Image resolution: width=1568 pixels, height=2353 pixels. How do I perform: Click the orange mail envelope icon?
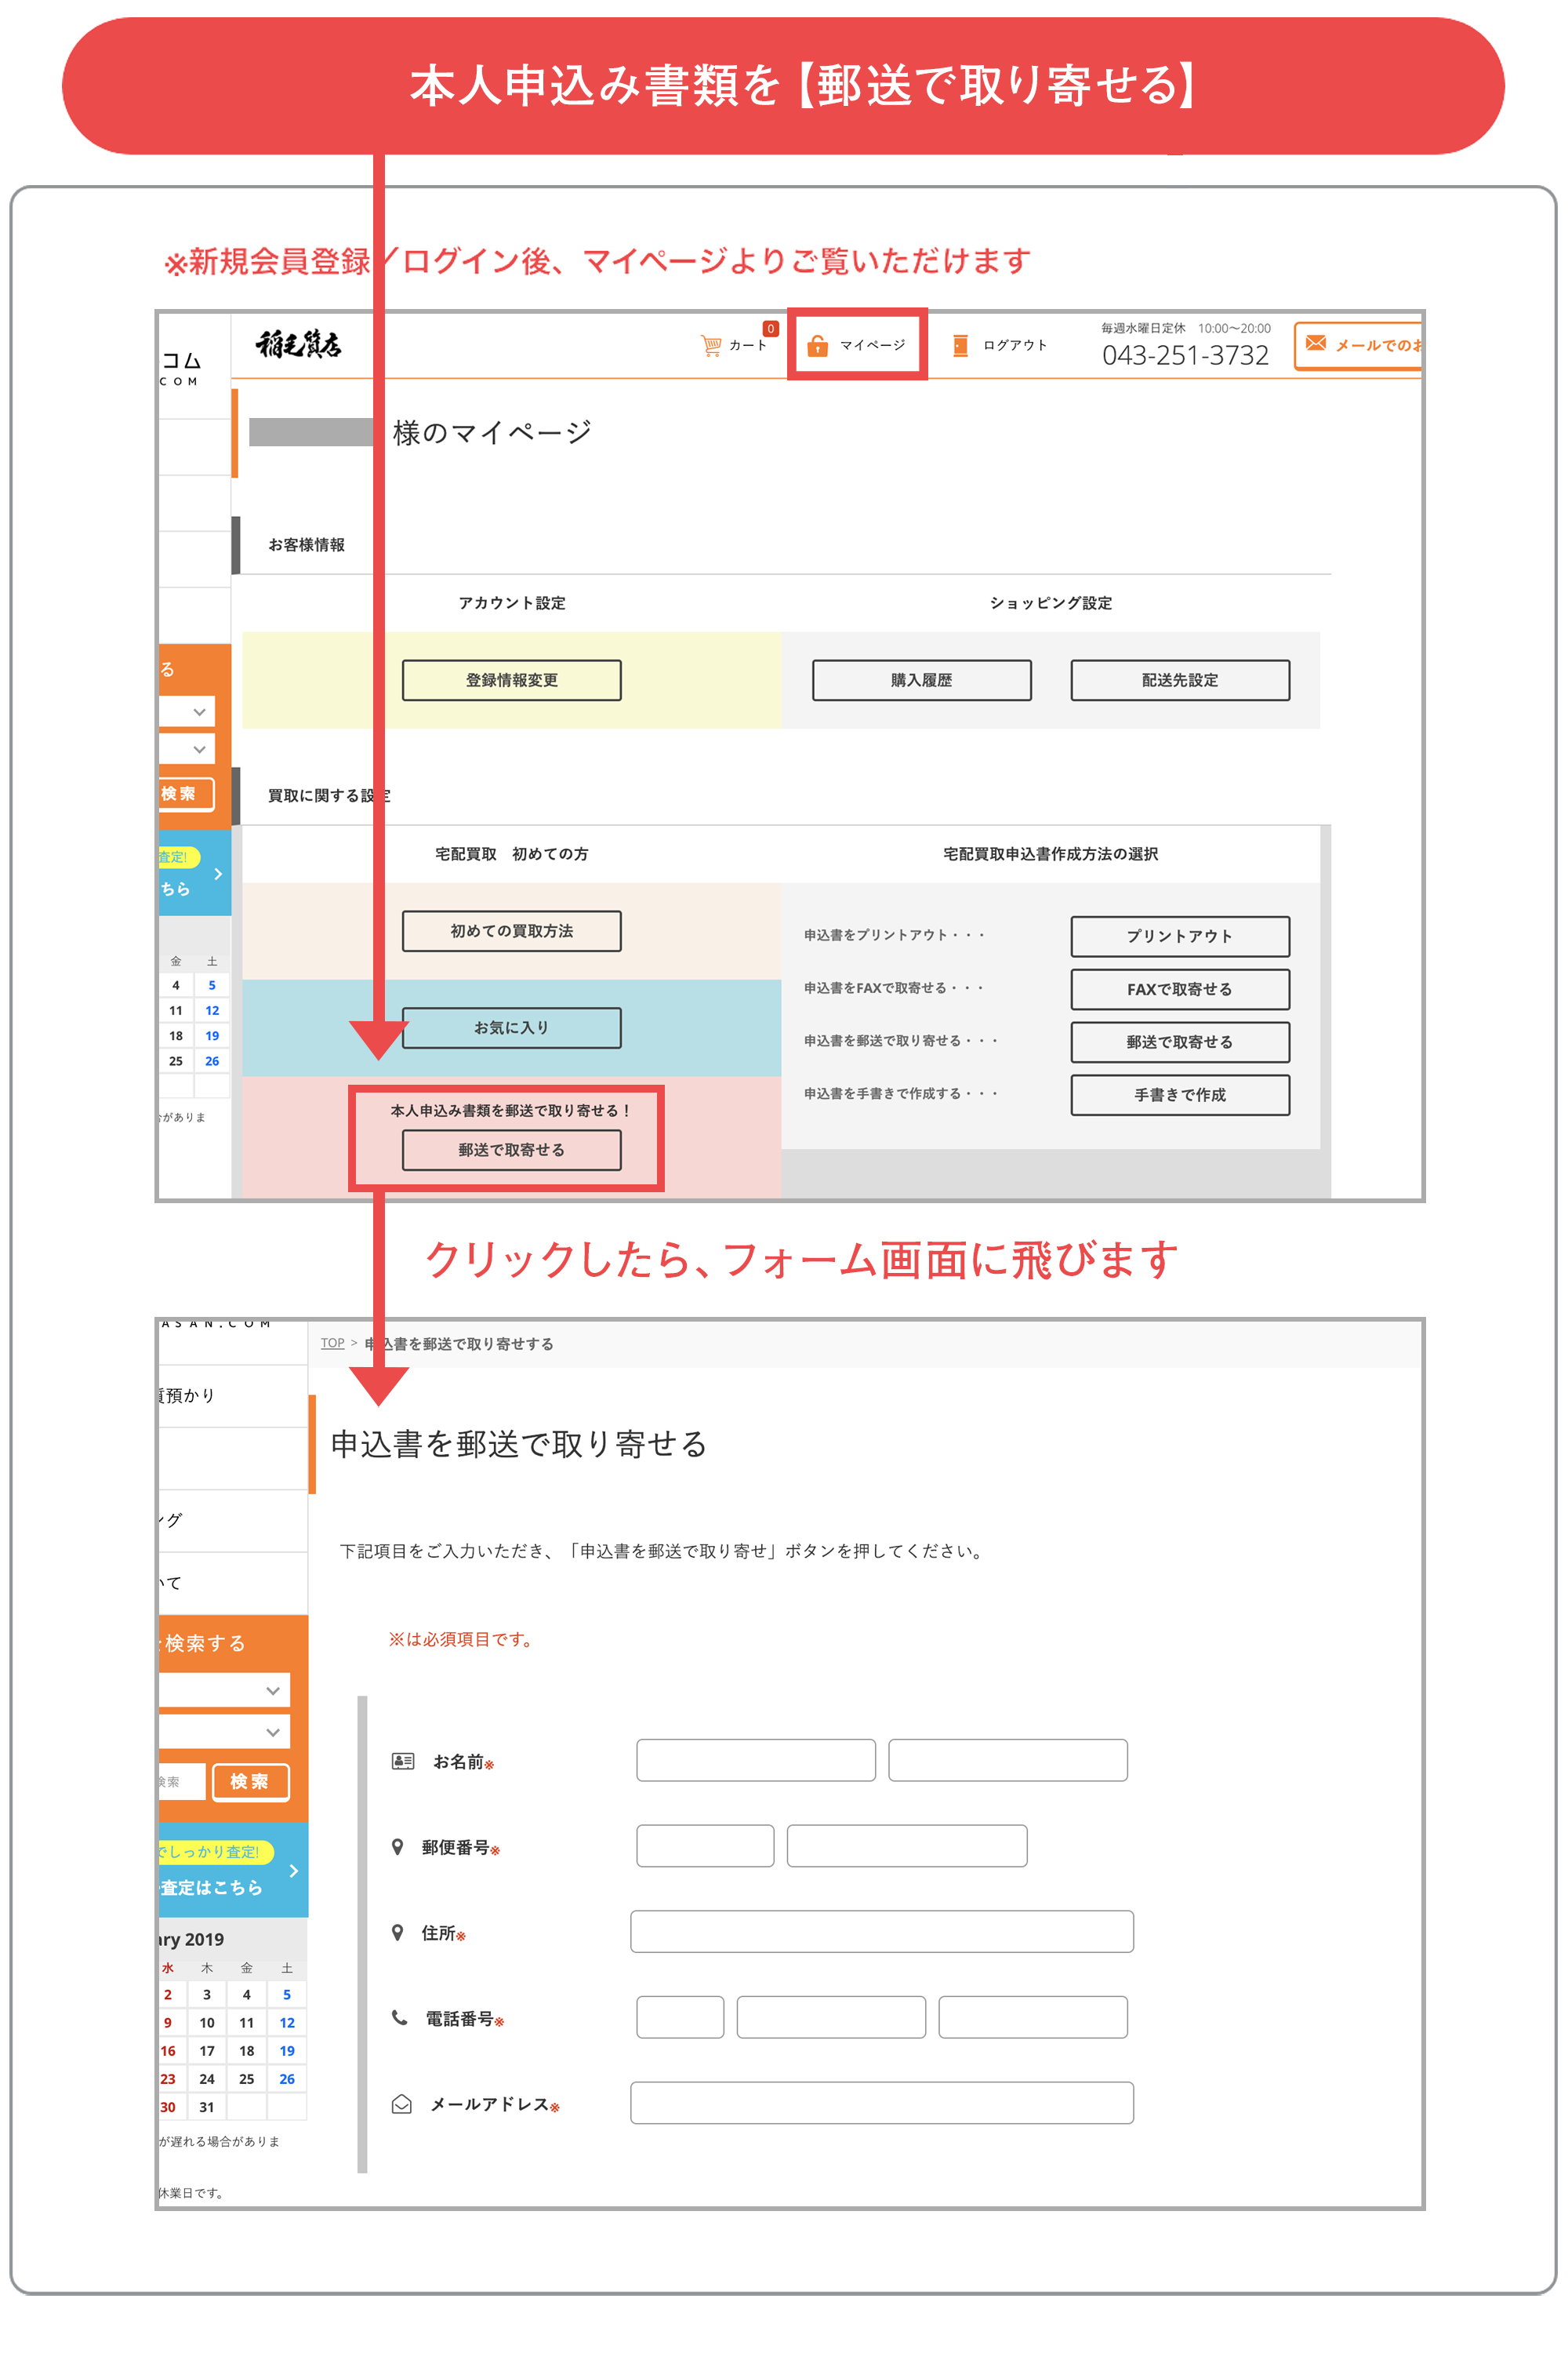1316,344
